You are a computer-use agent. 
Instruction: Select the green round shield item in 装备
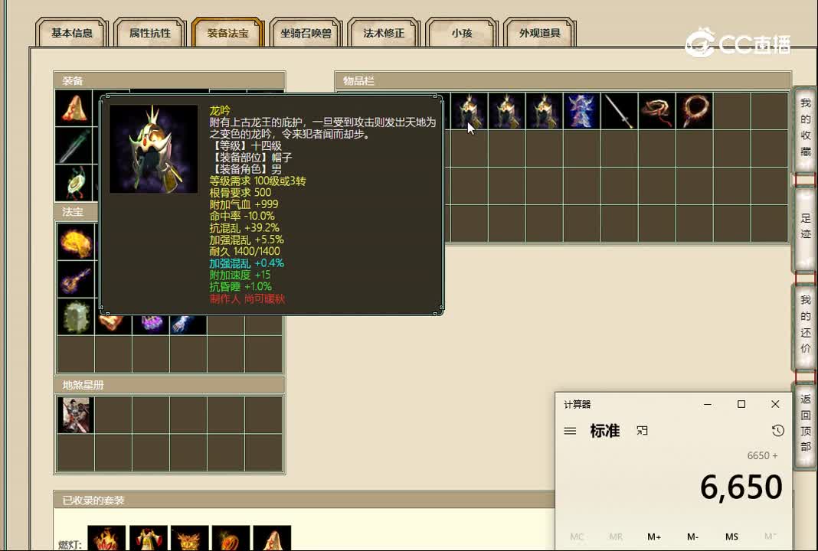[x=74, y=183]
